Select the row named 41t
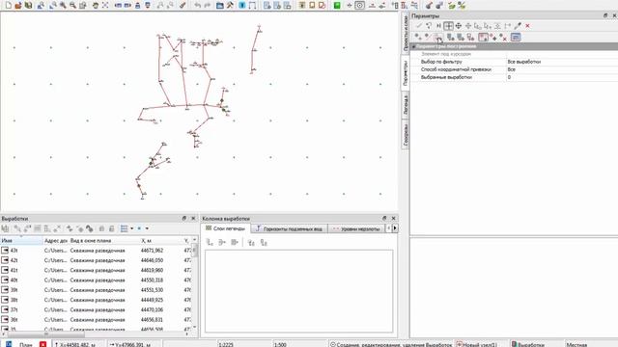 click(97, 270)
